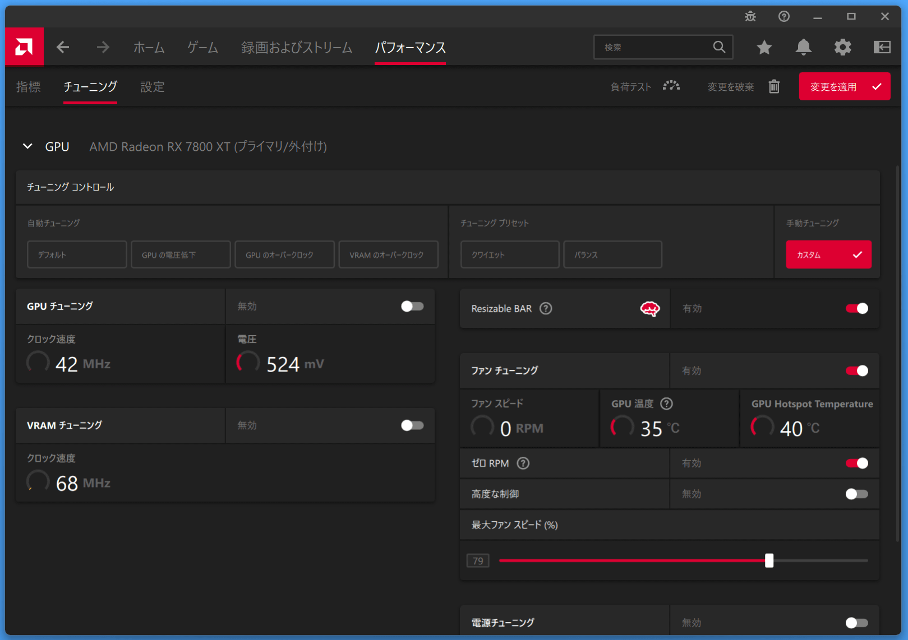Open the 録画およびストリーム tab
Screen dimensions: 908x640
[x=297, y=47]
